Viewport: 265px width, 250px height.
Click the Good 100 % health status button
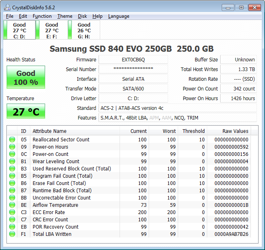pos(26,77)
